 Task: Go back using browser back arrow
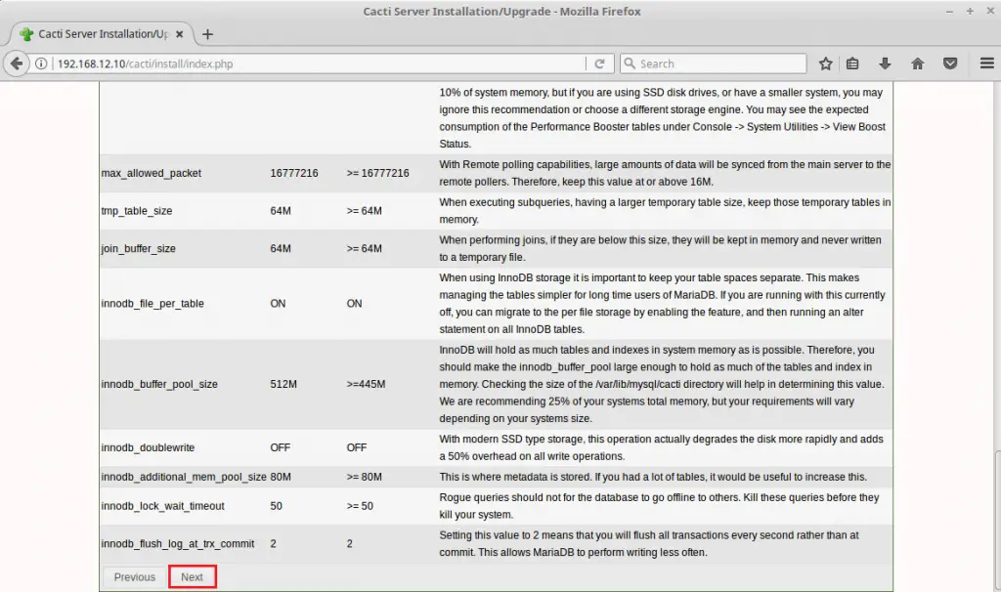[17, 63]
